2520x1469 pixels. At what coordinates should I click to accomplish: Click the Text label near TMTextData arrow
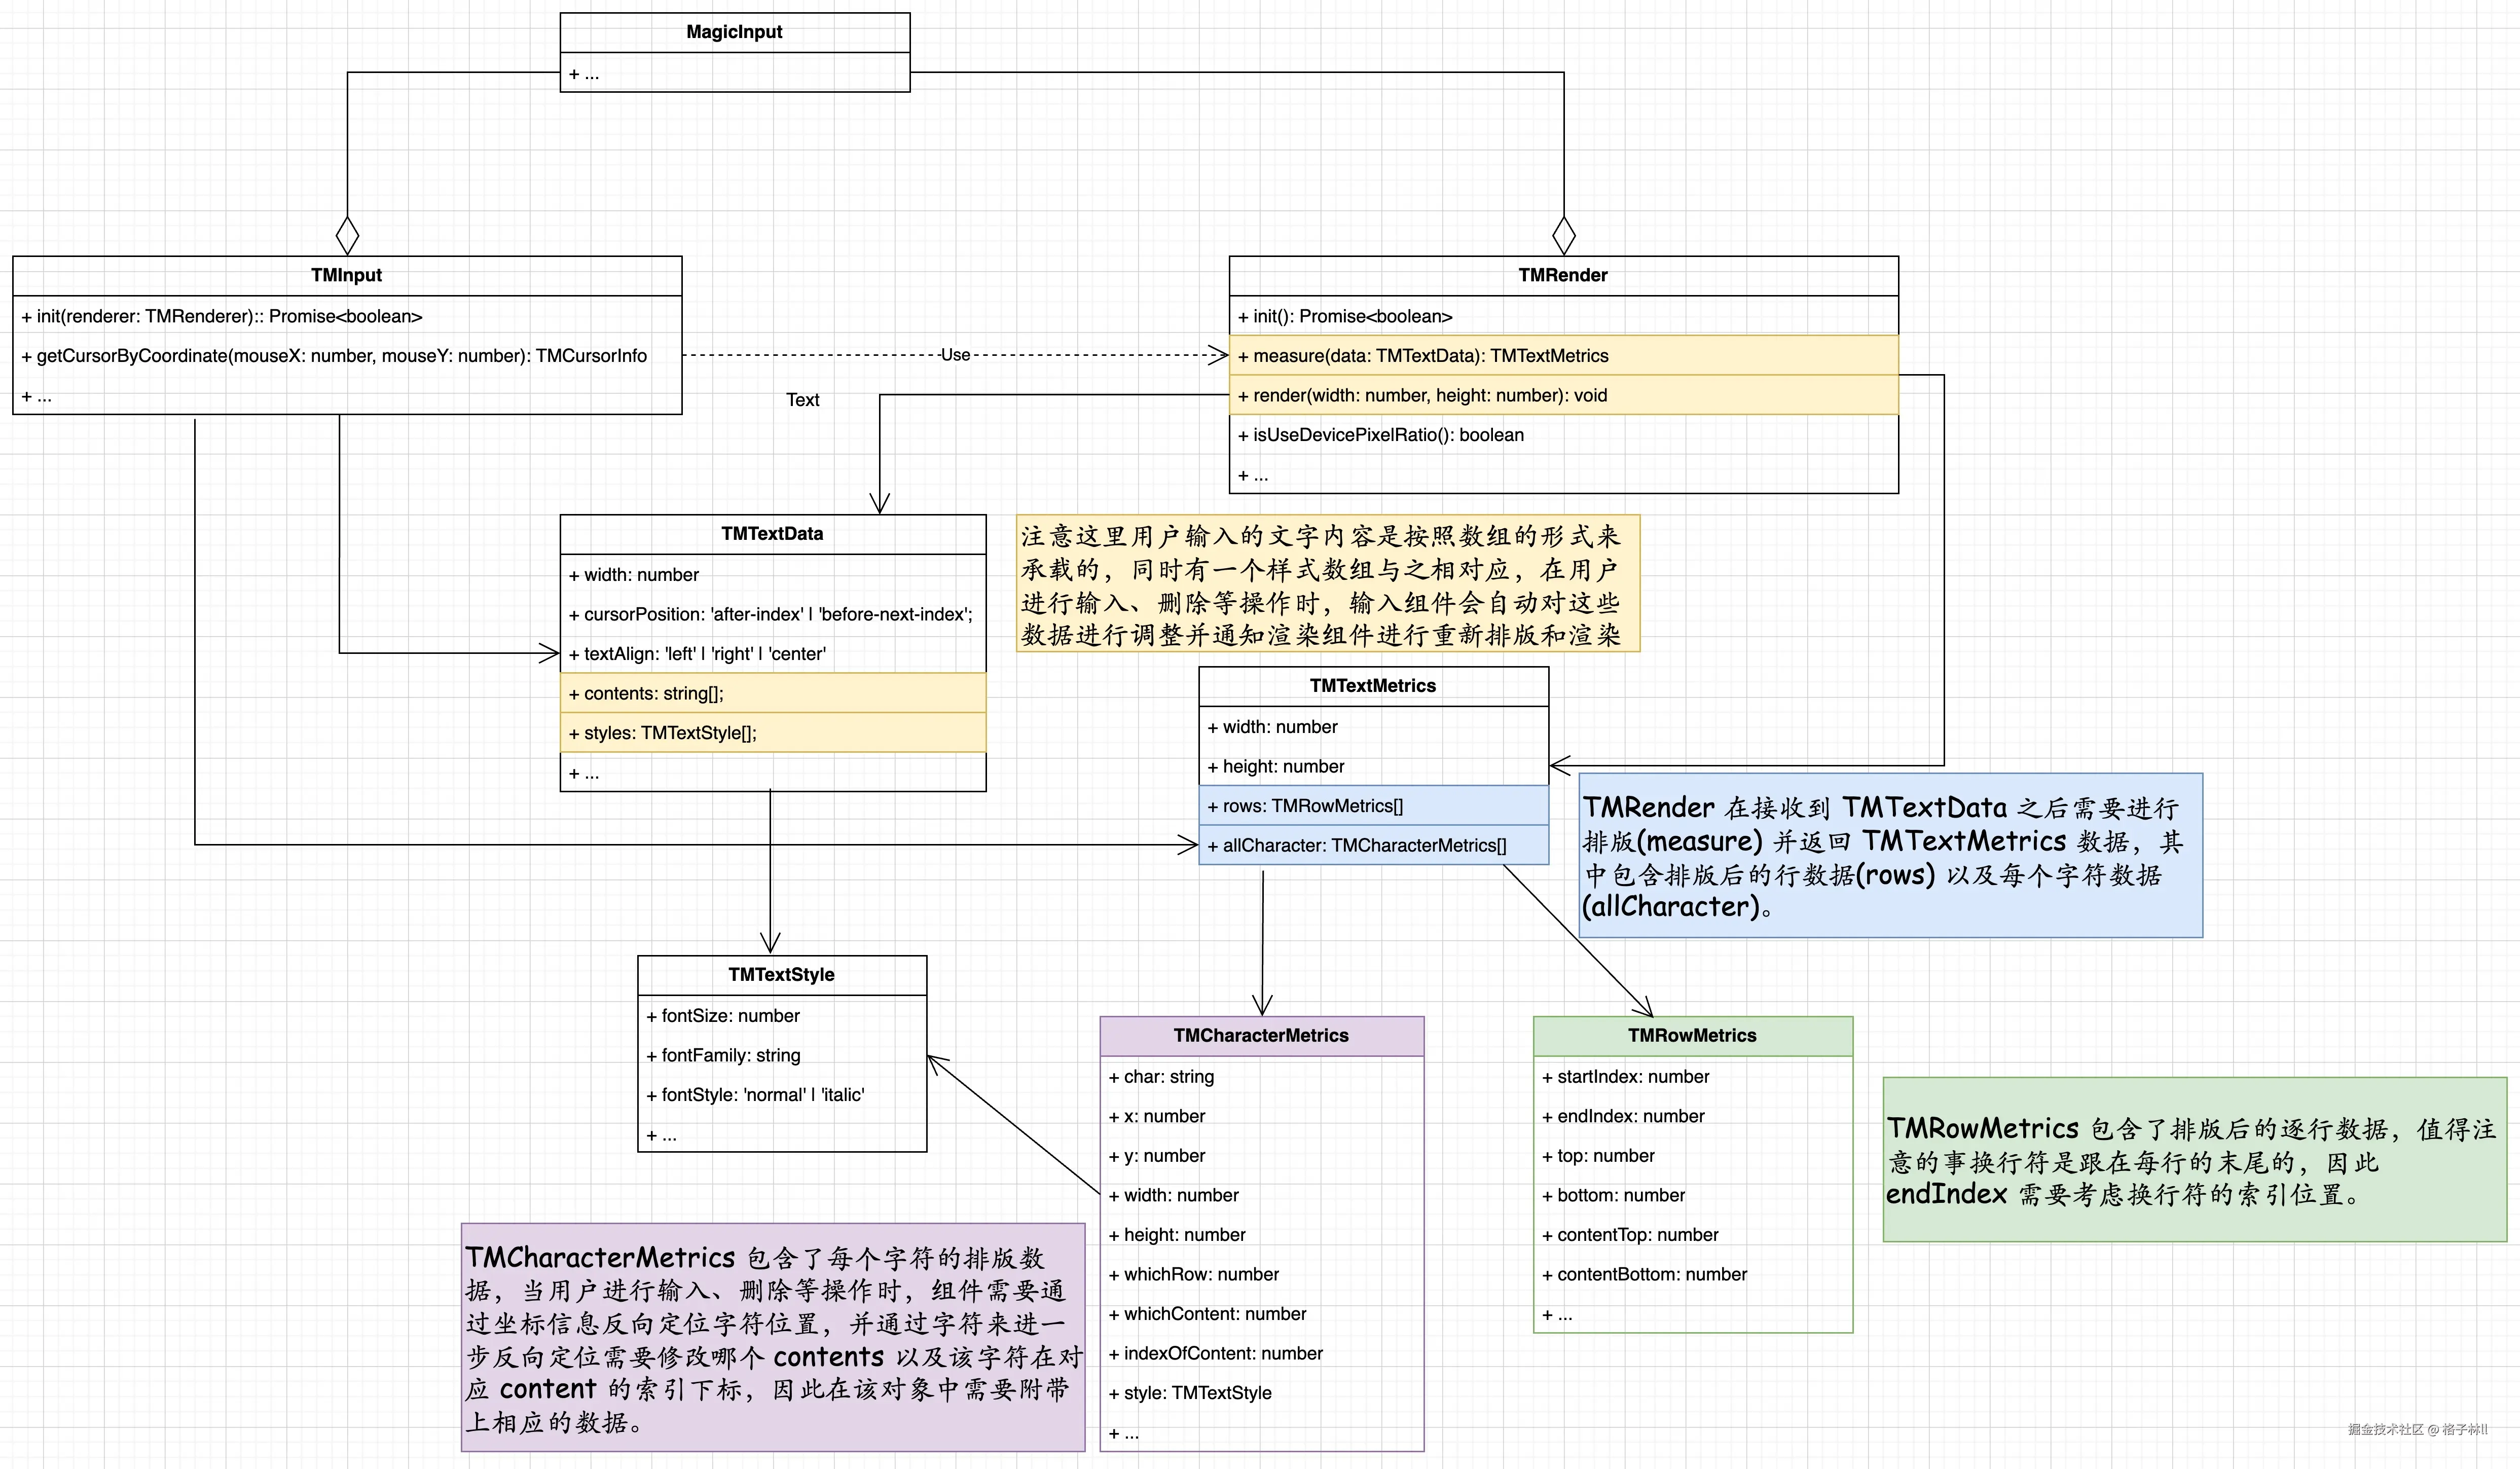(802, 399)
